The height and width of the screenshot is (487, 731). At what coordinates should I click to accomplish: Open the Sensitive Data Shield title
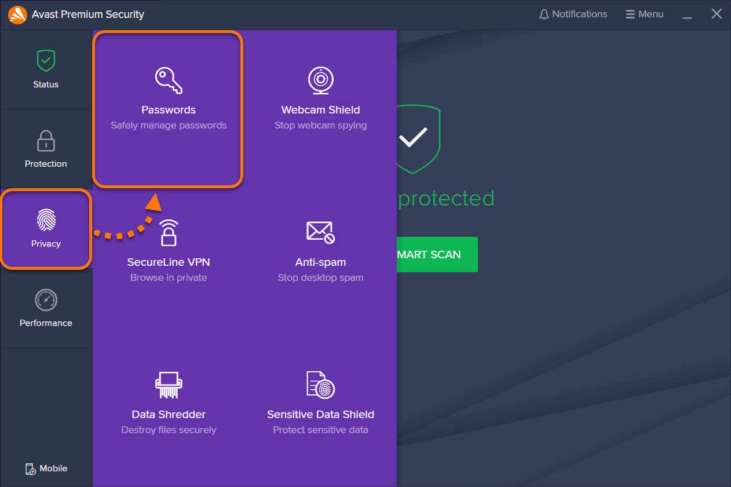(320, 415)
